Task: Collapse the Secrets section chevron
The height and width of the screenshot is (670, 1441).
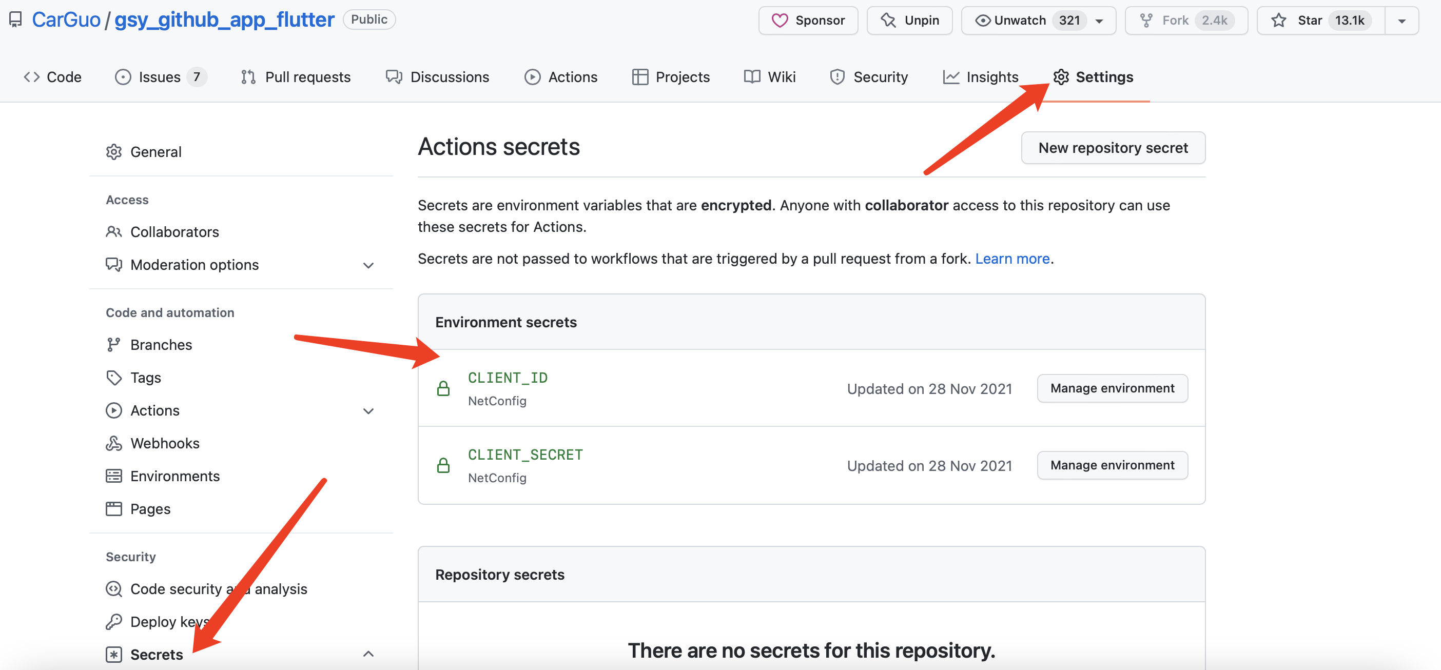Action: click(368, 654)
